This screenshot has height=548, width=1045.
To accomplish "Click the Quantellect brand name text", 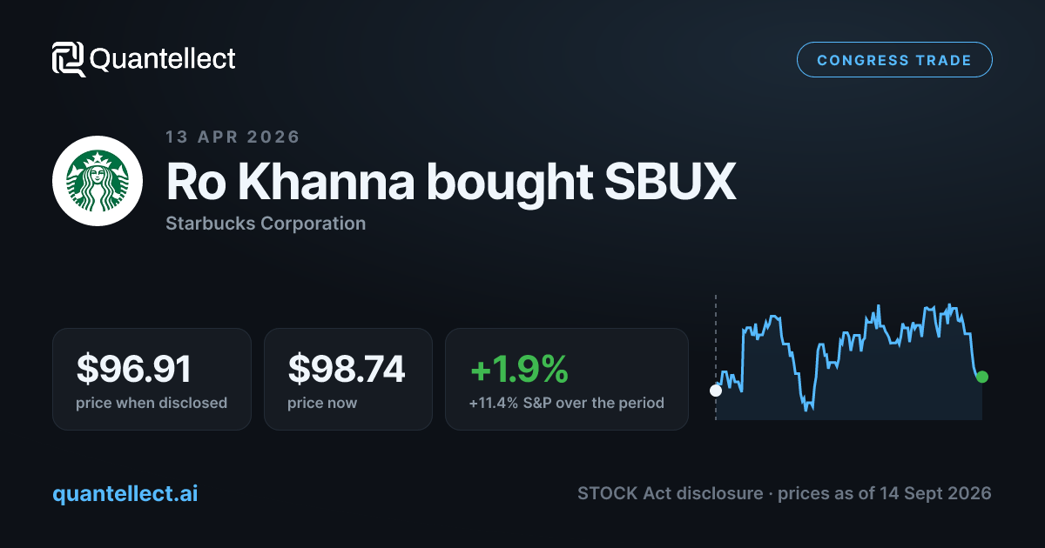I will 163,59.
